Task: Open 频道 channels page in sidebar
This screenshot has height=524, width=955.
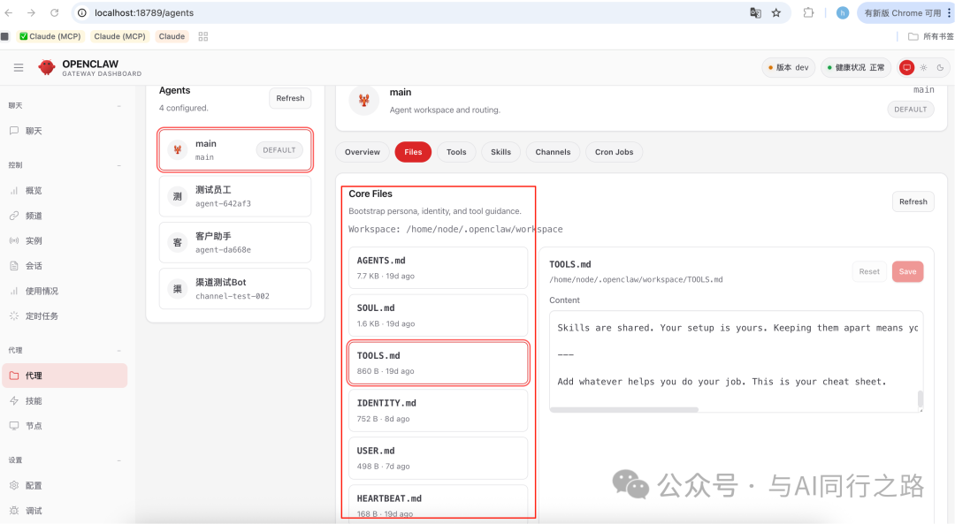Action: 34,216
